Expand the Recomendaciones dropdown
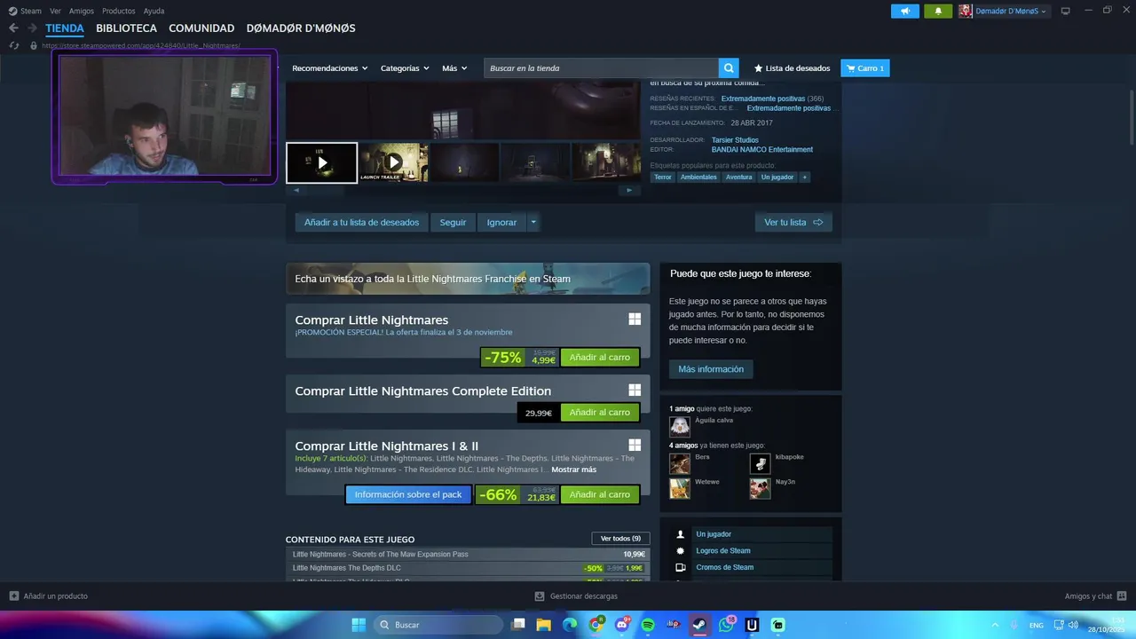This screenshot has height=639, width=1136. (x=329, y=68)
